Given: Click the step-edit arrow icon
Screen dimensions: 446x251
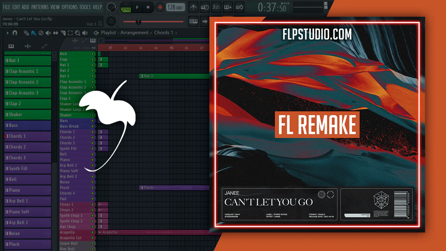Looking at the screenshot, I should point(205,21).
